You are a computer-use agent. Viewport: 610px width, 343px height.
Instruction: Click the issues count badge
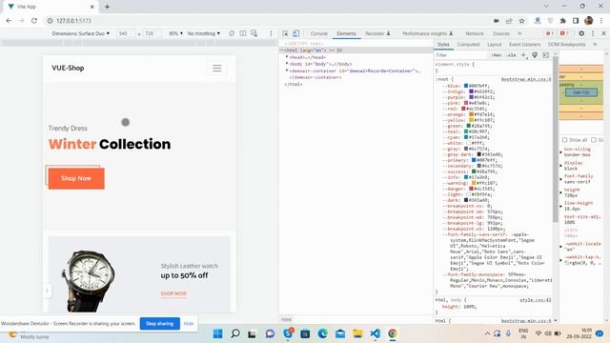pos(564,34)
